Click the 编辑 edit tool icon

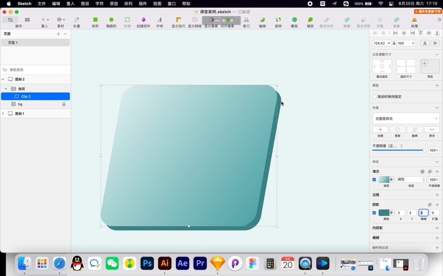262,20
